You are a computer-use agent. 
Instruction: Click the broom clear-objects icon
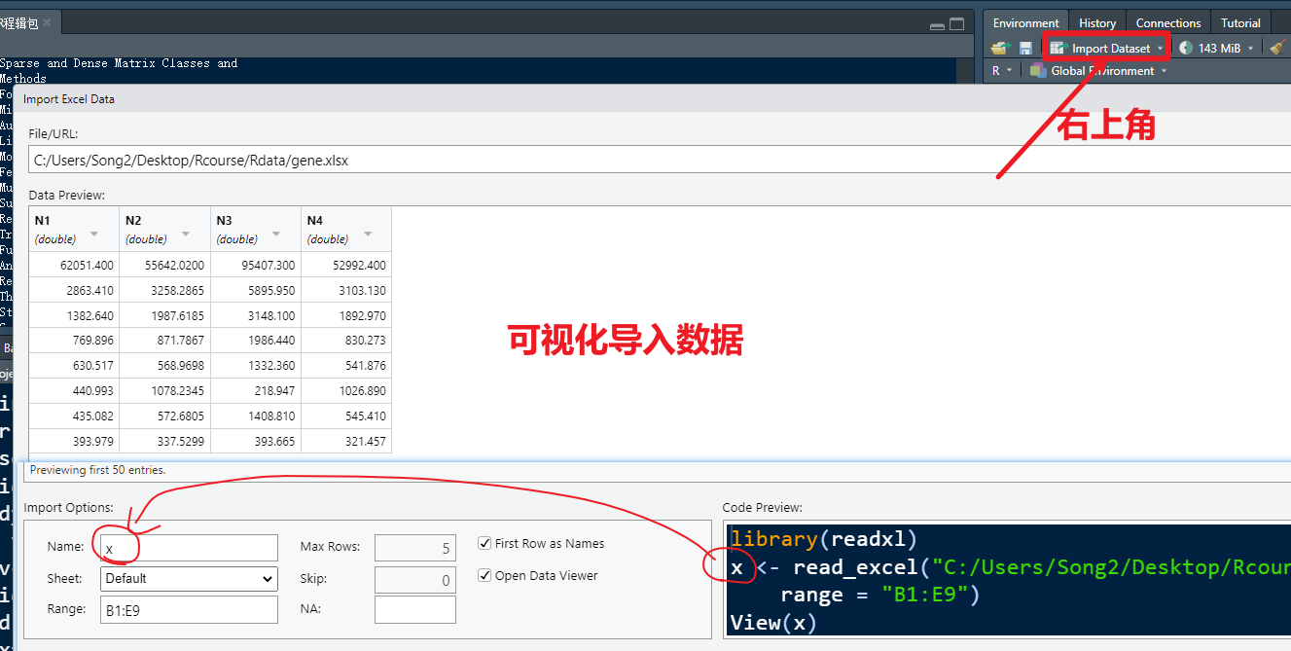click(x=1278, y=48)
